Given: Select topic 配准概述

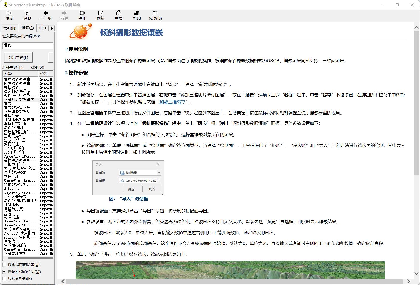Looking at the screenshot, I should click(x=11, y=217).
